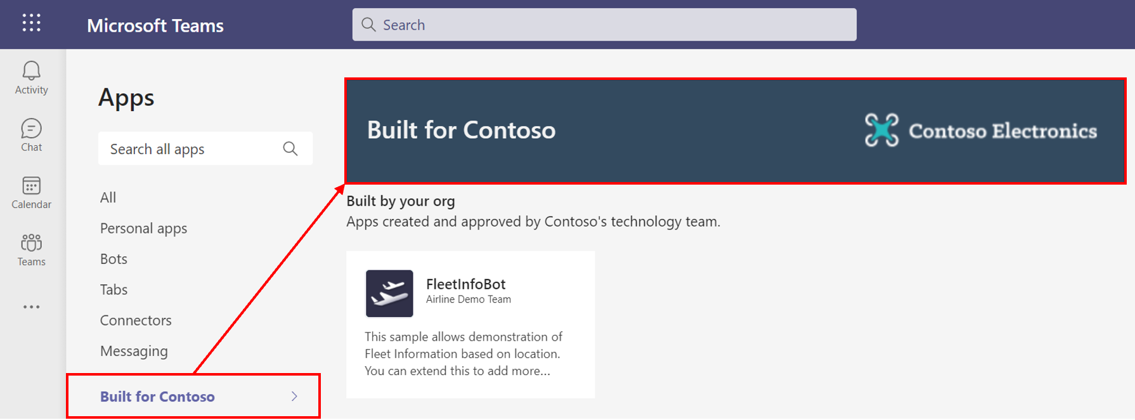Expand the Built for Contoso chevron arrow

click(x=294, y=397)
